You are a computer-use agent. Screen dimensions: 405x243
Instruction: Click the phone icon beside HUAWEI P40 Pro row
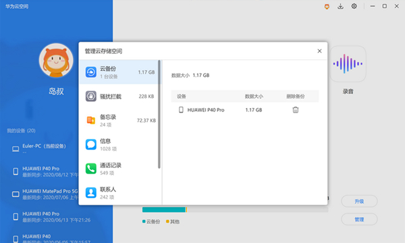click(181, 110)
